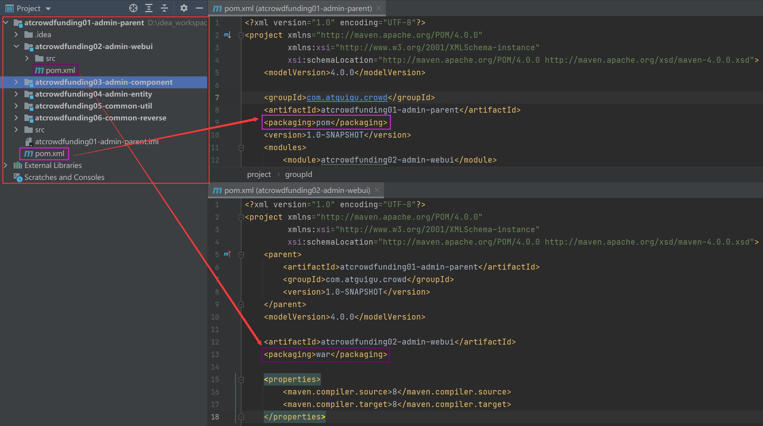Open Project panel settings gear
The width and height of the screenshot is (763, 426).
pyautogui.click(x=184, y=8)
